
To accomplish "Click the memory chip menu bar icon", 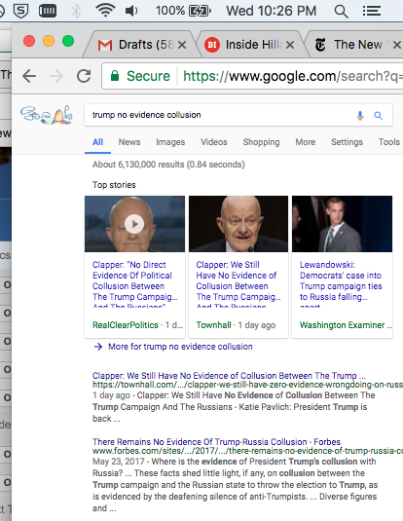I will tap(48, 11).
